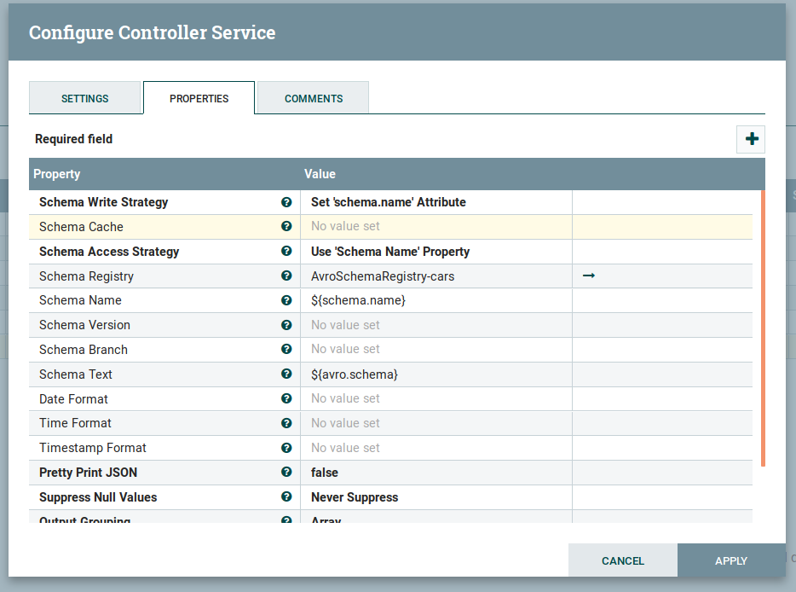This screenshot has width=796, height=592.
Task: Click help icon for Schema Registry
Action: pyautogui.click(x=286, y=276)
